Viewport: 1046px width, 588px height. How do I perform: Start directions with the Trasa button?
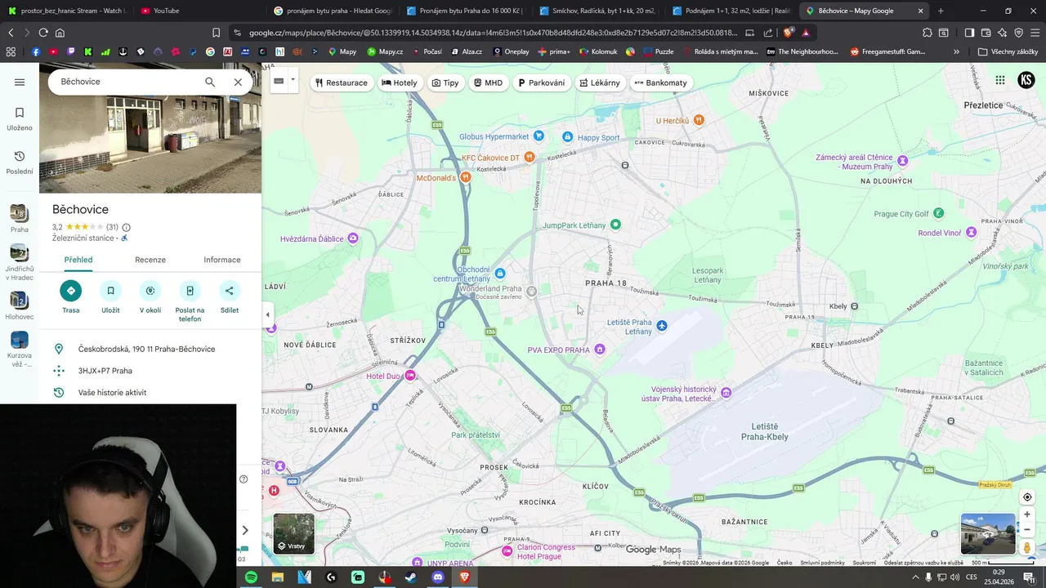(70, 297)
